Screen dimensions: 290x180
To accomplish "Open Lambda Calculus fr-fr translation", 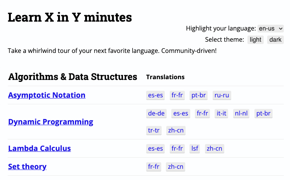I will (x=177, y=148).
